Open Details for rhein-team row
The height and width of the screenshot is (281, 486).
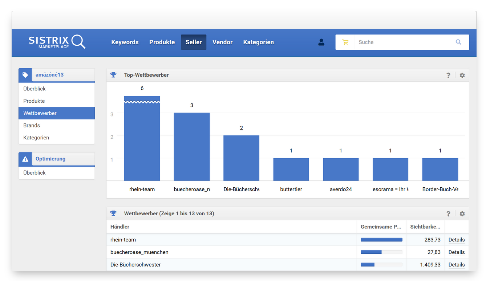point(456,240)
